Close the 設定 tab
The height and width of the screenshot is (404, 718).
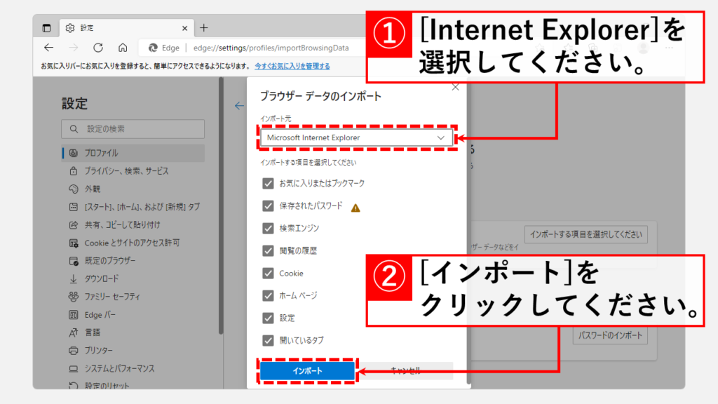click(x=184, y=28)
